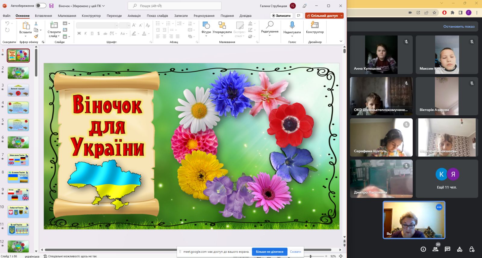Toggle the AutoSave (Автозбереження) switch
The width and height of the screenshot is (482, 258).
[x=41, y=6]
